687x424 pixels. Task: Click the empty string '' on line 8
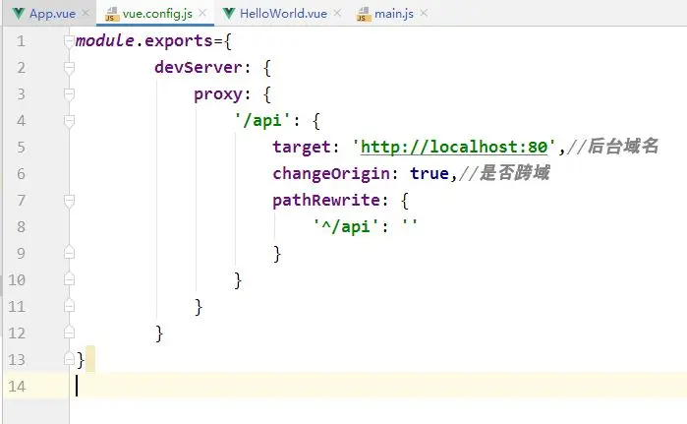(409, 224)
